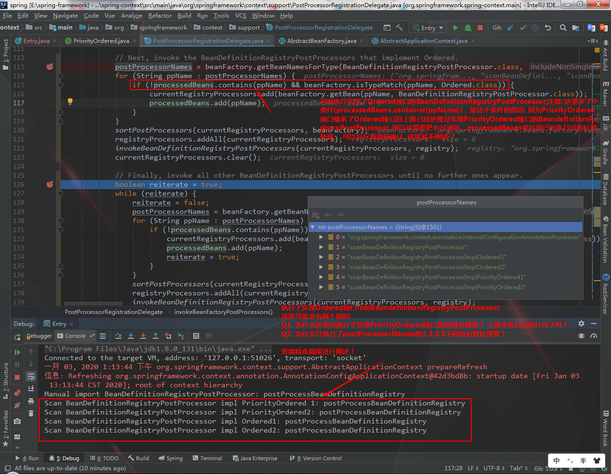Open the Analyze menu
The width and height of the screenshot is (611, 474).
(x=132, y=16)
